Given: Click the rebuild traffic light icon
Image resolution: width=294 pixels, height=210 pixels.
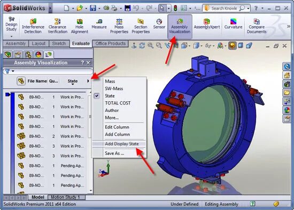Looking at the screenshot, I should 175,8.
